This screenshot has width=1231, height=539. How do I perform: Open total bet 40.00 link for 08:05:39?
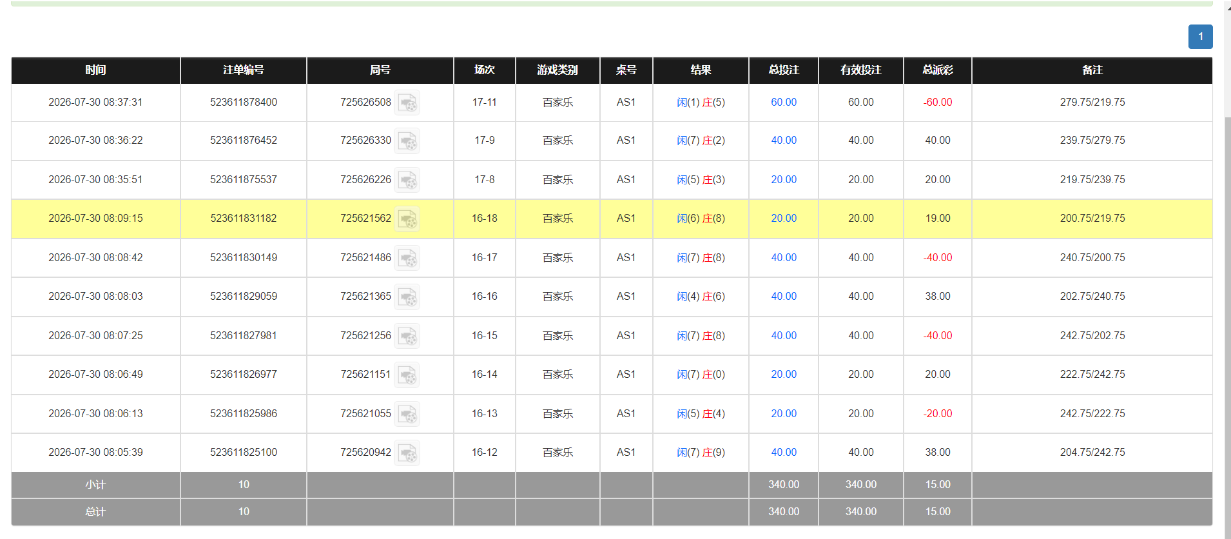pos(784,453)
